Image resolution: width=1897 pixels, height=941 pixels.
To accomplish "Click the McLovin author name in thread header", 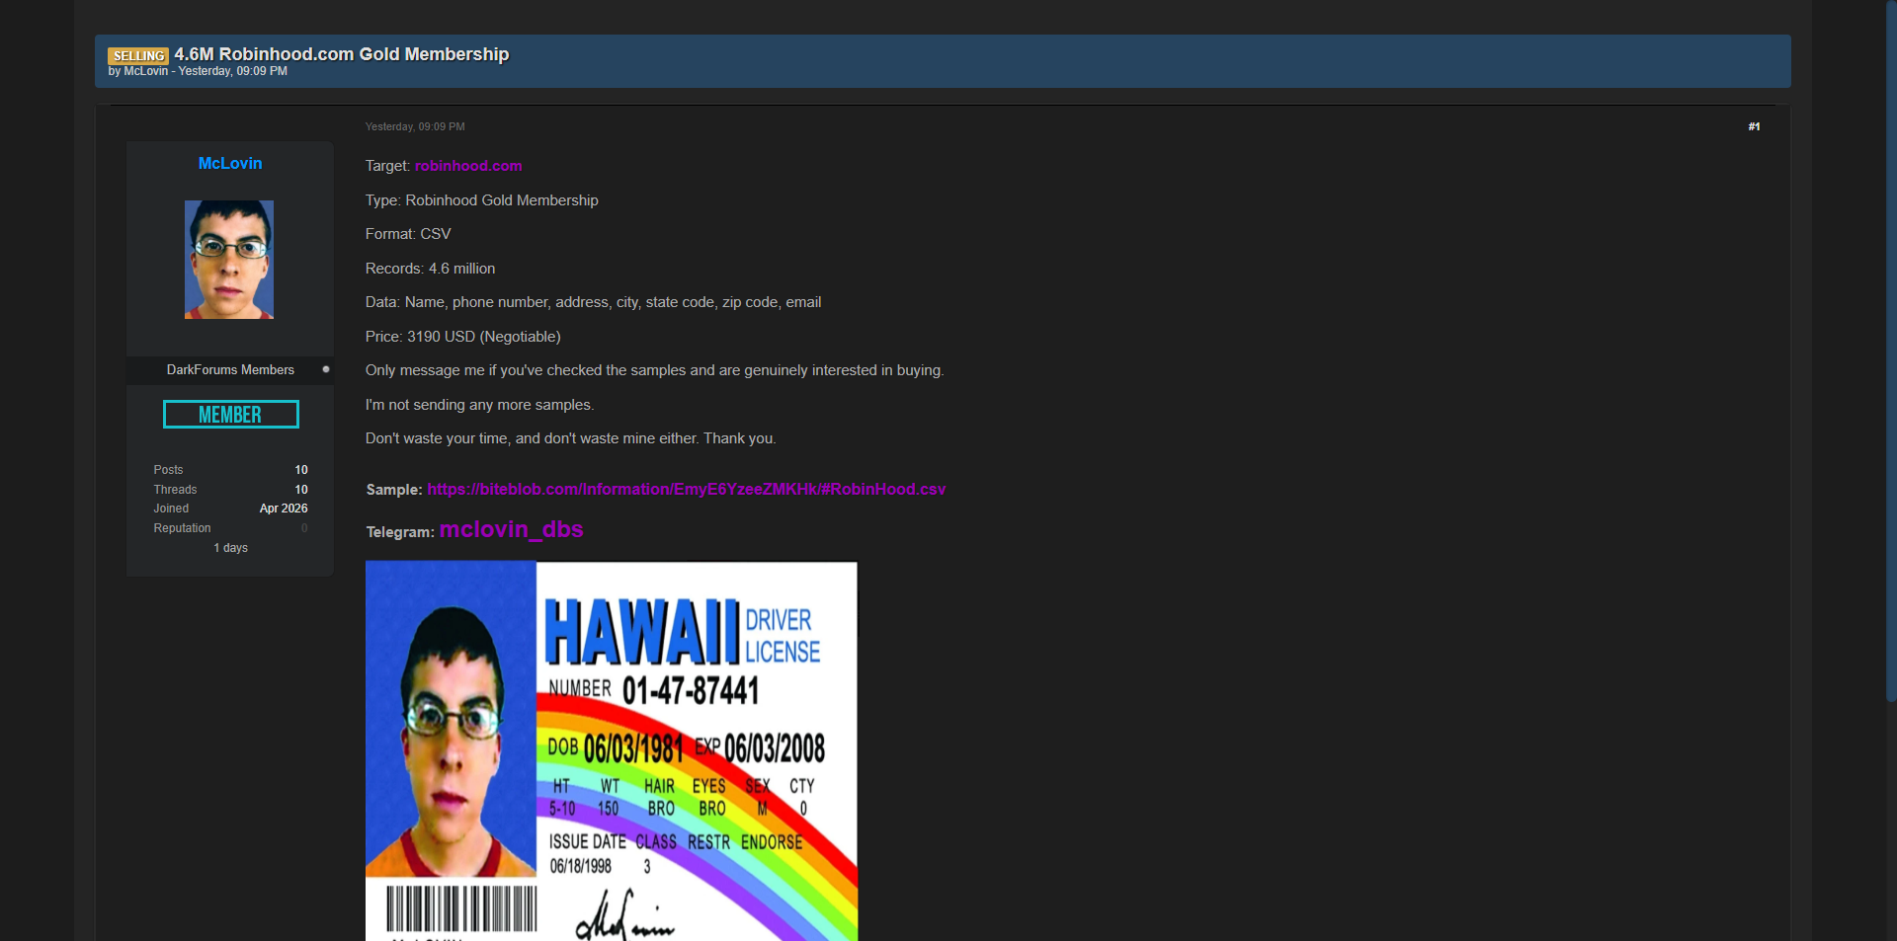I will [145, 71].
